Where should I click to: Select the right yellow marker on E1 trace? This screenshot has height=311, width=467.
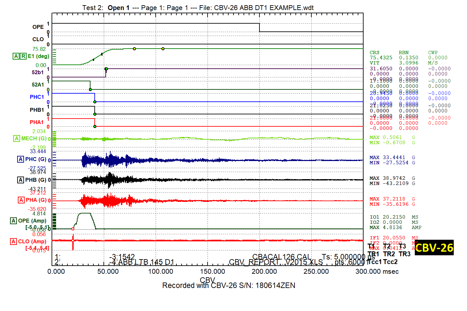click(x=163, y=49)
